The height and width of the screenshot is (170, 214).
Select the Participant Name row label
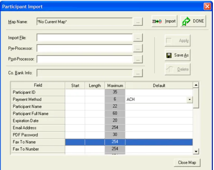click(x=38, y=107)
